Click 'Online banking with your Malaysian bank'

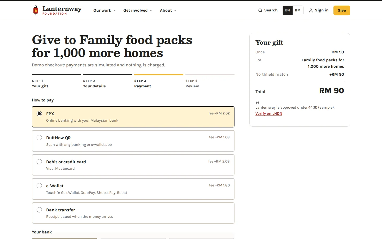82,121
